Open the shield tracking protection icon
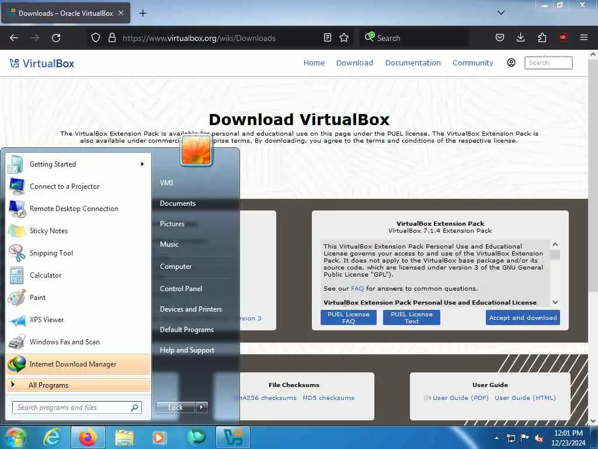 pyautogui.click(x=96, y=37)
